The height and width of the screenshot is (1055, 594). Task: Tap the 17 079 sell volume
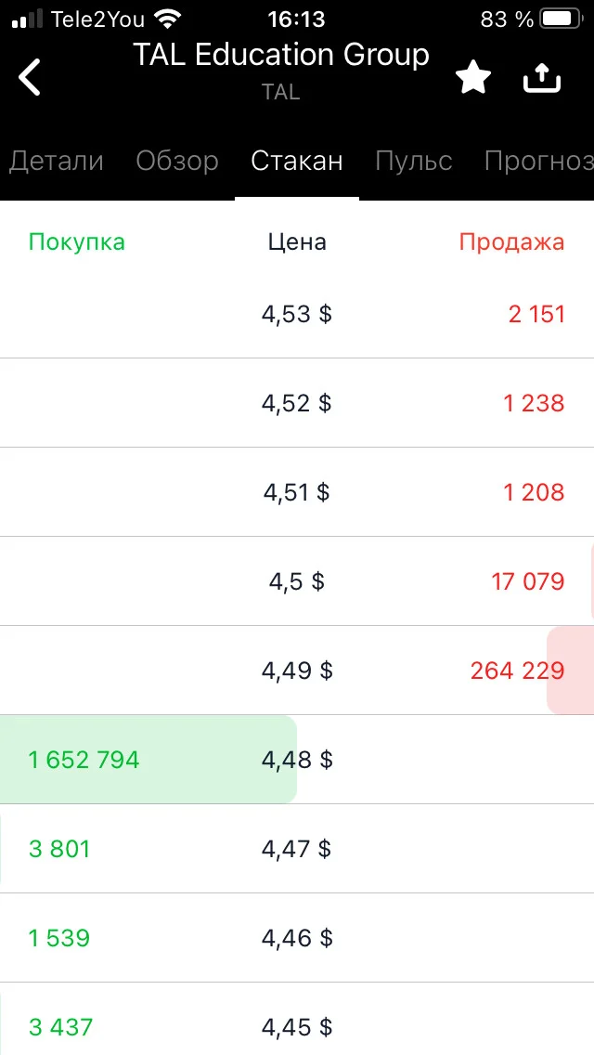click(528, 581)
